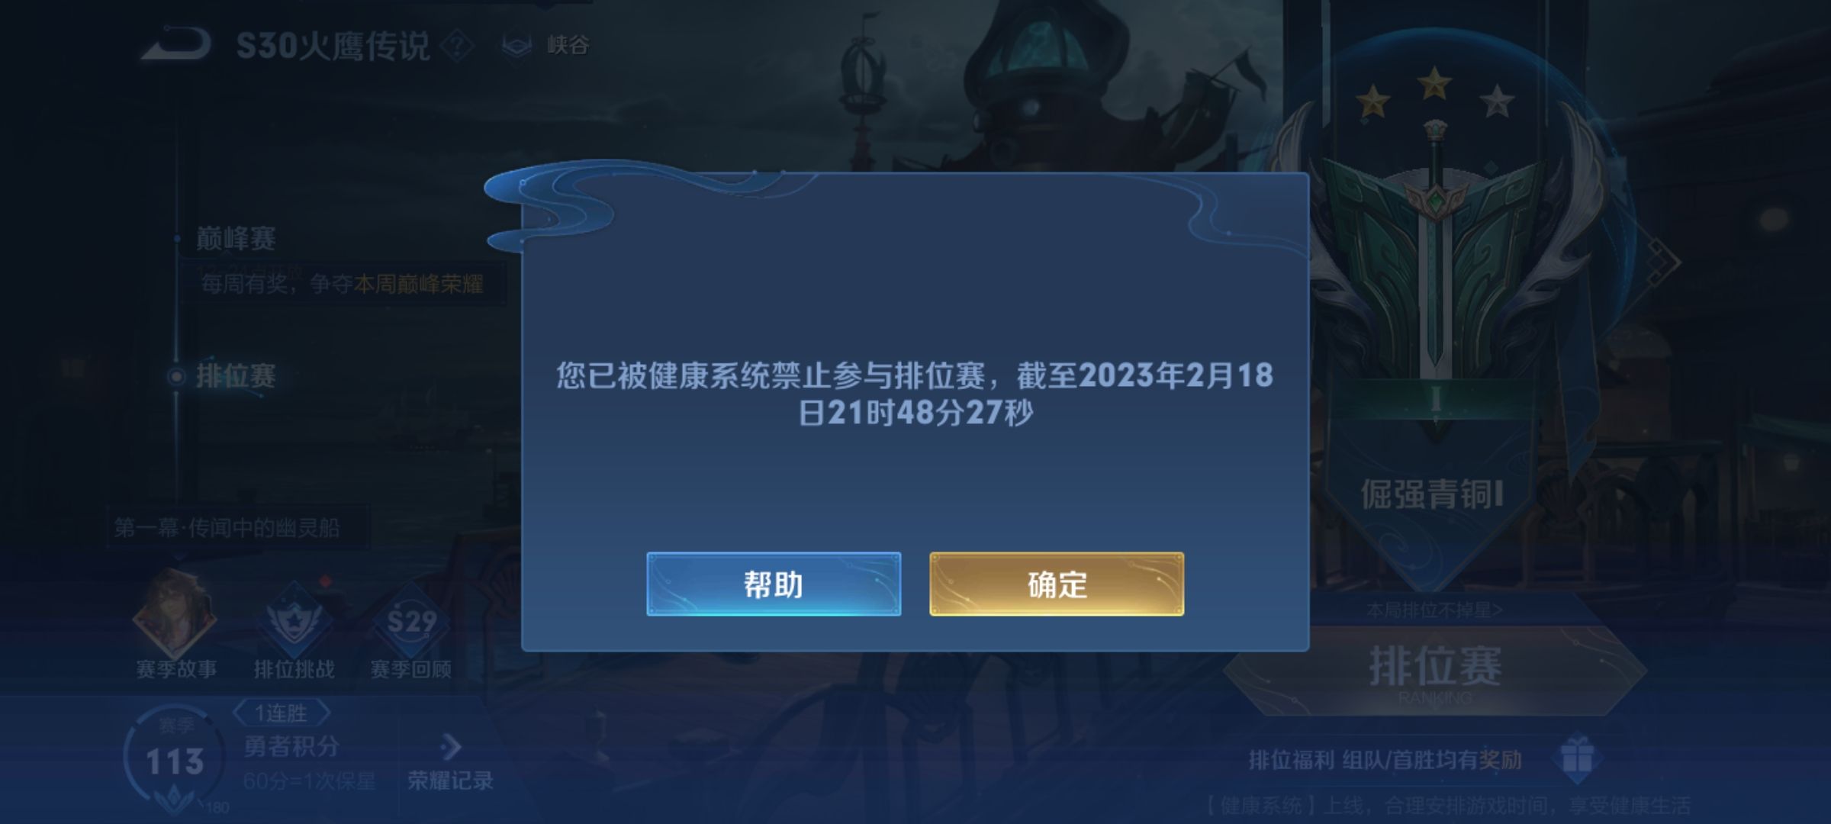The image size is (1831, 824).
Task: Click the 本周巅峰荣耀 highlighted link
Action: pos(418,285)
